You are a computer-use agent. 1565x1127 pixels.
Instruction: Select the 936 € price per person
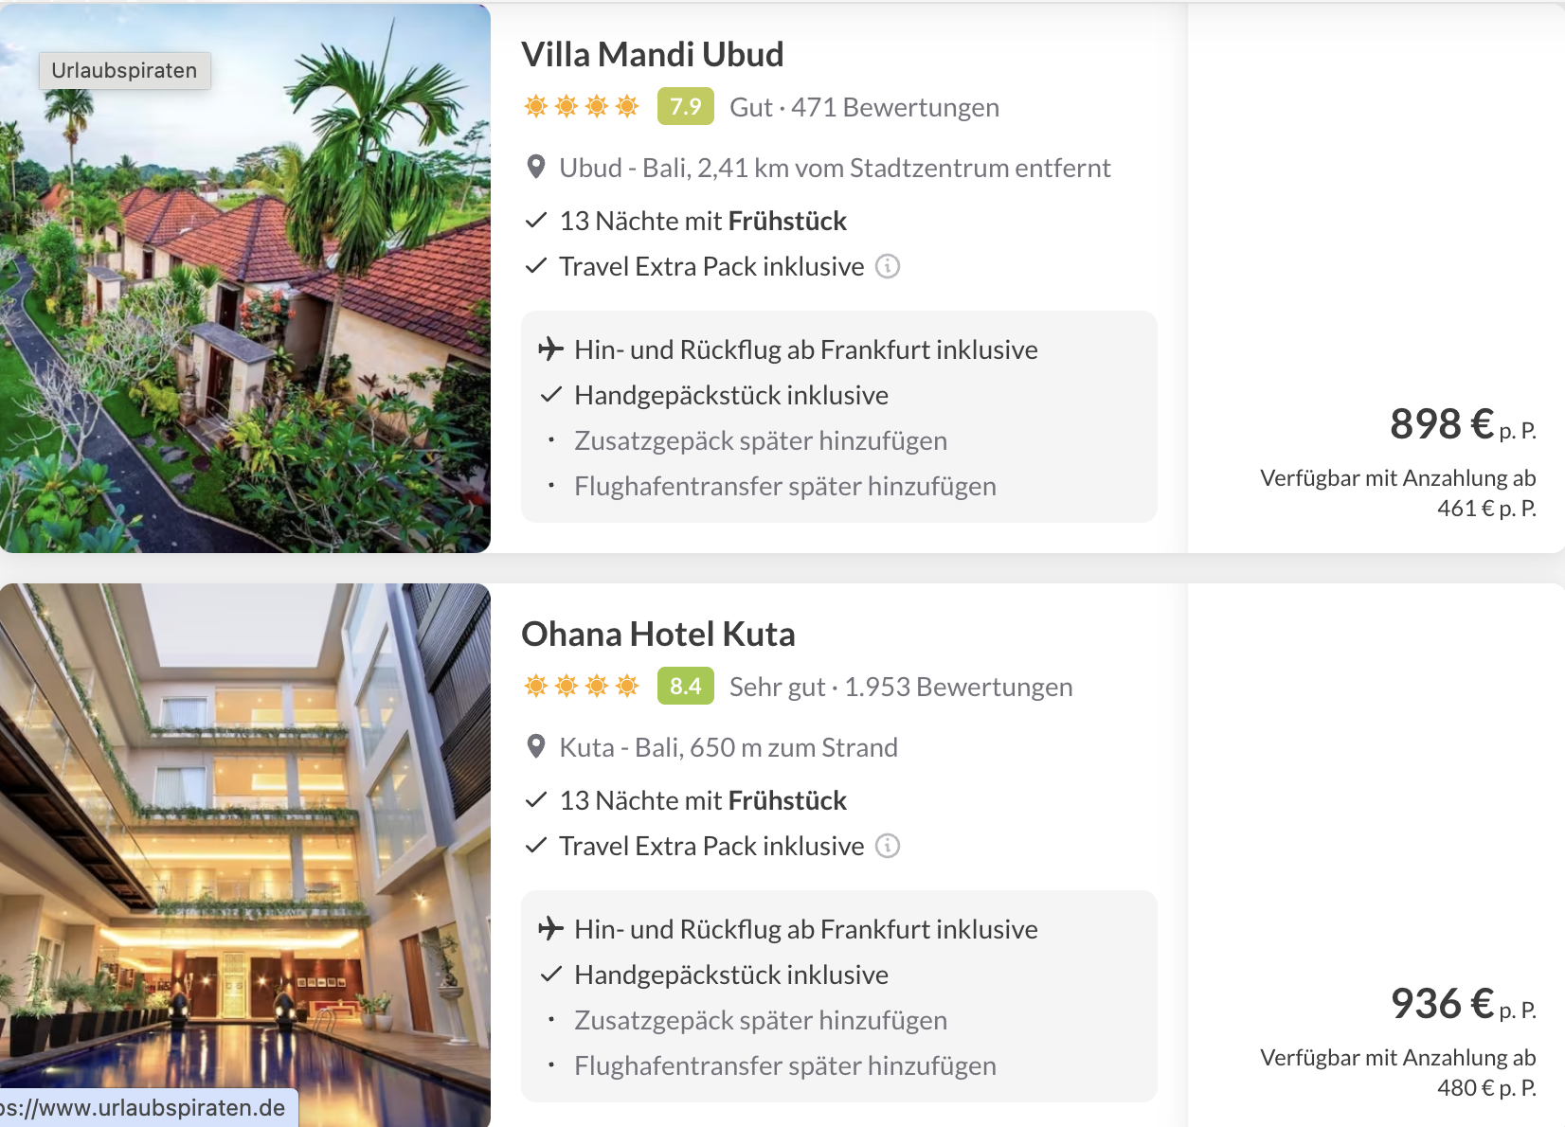pyautogui.click(x=1442, y=1004)
